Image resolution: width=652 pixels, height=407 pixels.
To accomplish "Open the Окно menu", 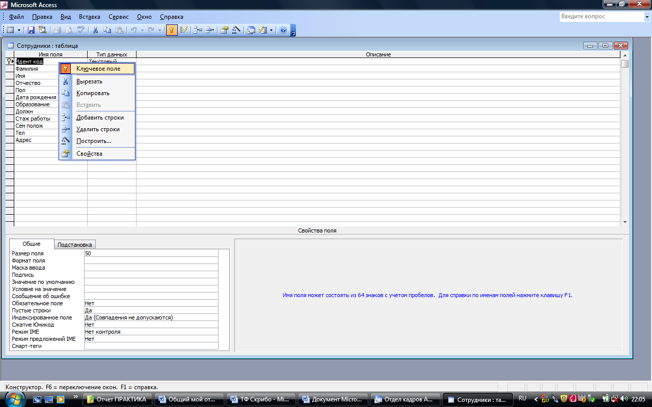I will click(x=144, y=17).
